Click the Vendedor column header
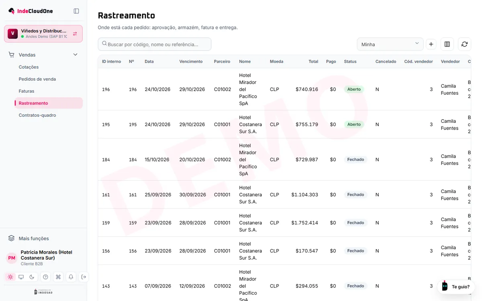This screenshot has width=482, height=301. pos(450,61)
